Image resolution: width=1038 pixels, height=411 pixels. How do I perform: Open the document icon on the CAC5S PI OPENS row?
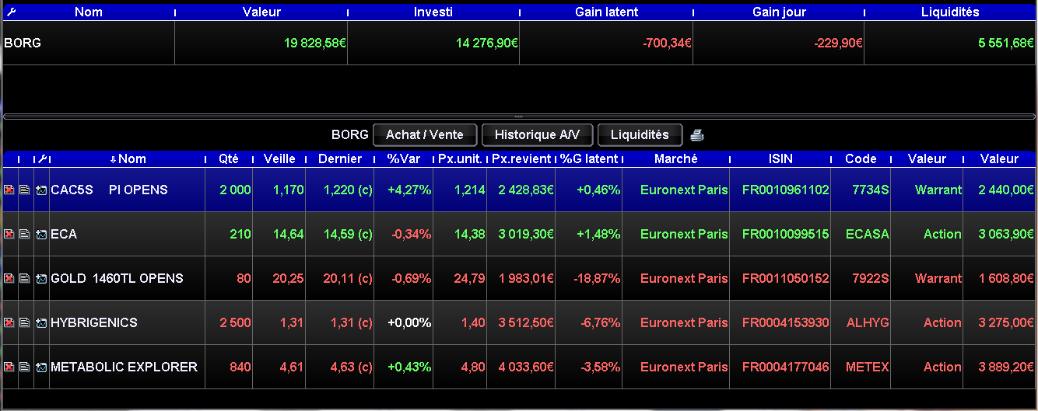click(x=25, y=190)
